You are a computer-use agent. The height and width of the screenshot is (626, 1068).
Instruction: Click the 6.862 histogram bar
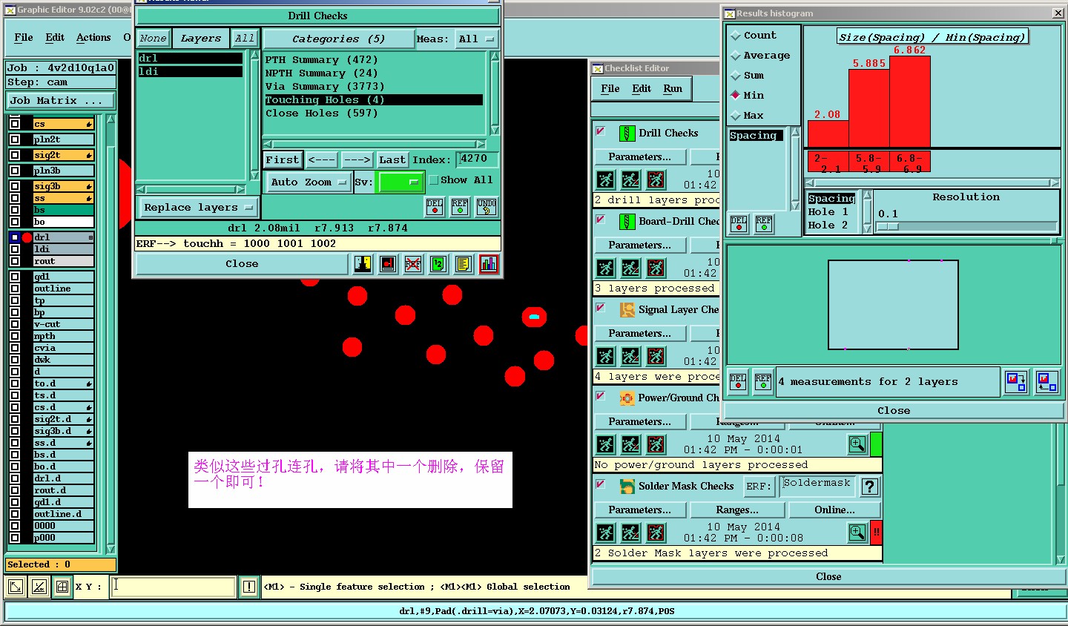point(910,102)
